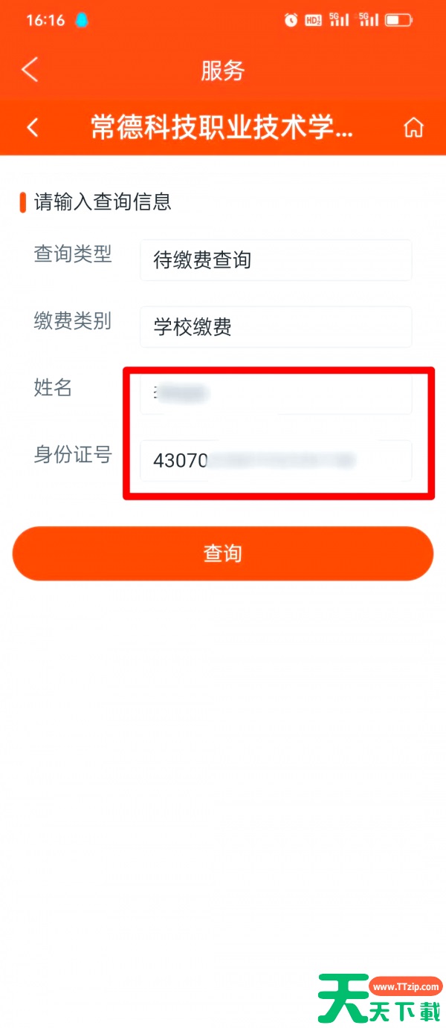
Task: Open the www.TTzip.com link
Action: (x=407, y=987)
